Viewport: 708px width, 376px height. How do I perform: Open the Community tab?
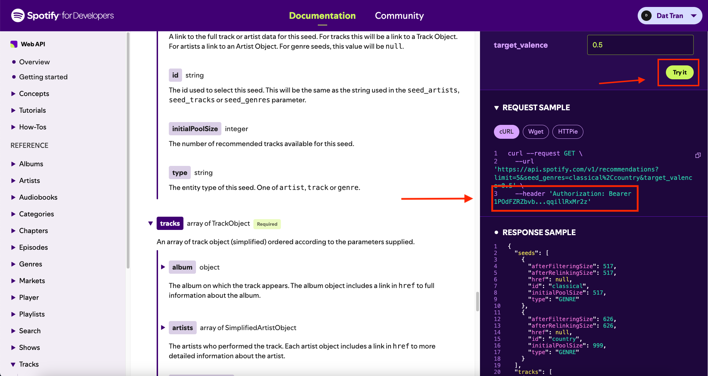point(399,16)
